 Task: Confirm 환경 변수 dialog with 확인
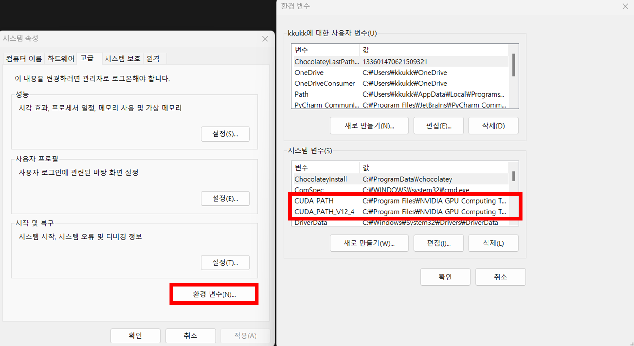[445, 277]
